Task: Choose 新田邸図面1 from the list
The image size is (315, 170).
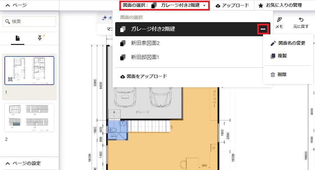Action: coord(145,57)
